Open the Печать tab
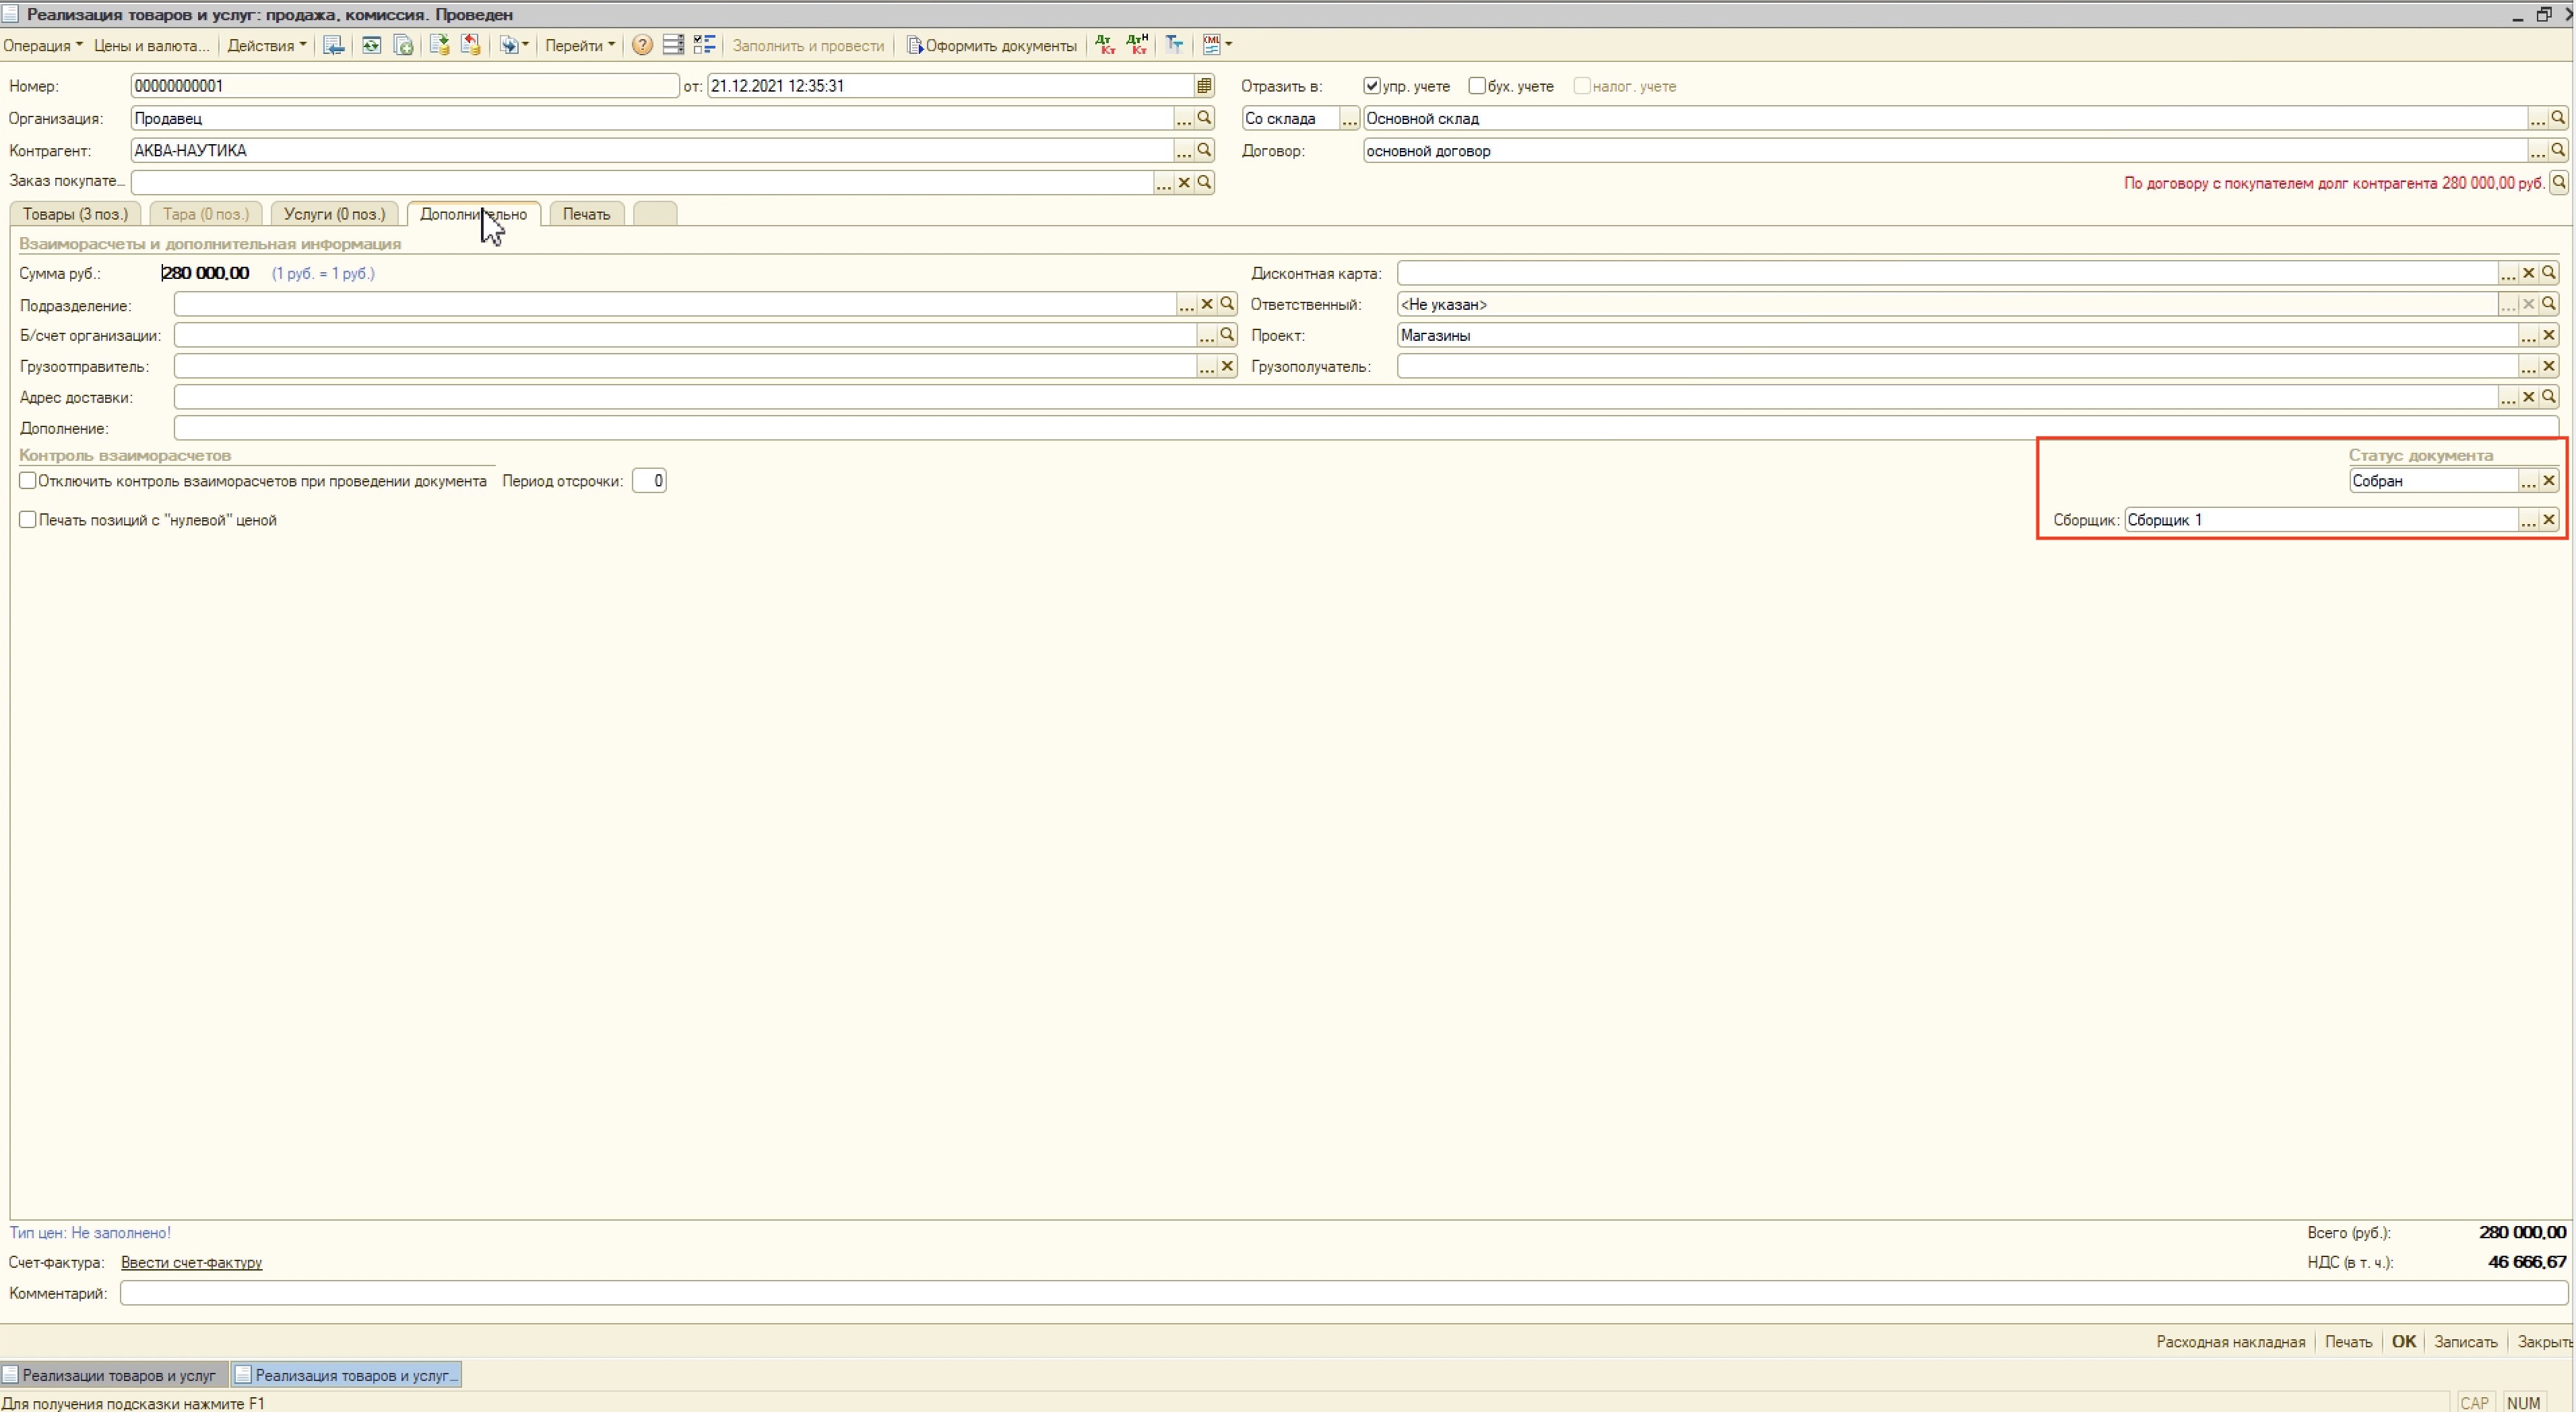The height and width of the screenshot is (1412, 2576). click(586, 214)
